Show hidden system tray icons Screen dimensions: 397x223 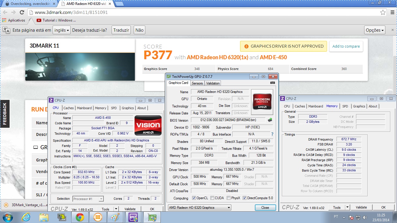pyautogui.click(x=344, y=217)
